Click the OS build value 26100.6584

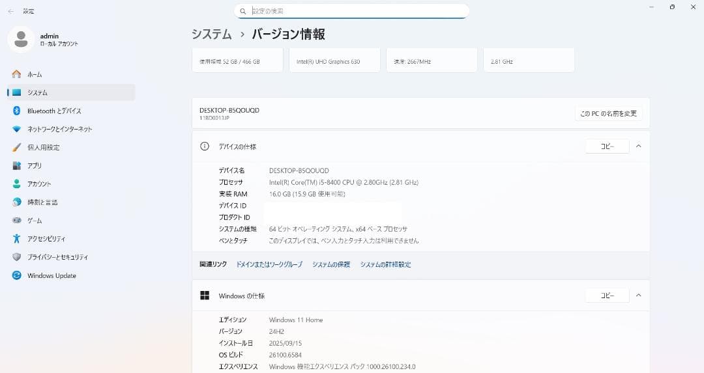[286, 355]
